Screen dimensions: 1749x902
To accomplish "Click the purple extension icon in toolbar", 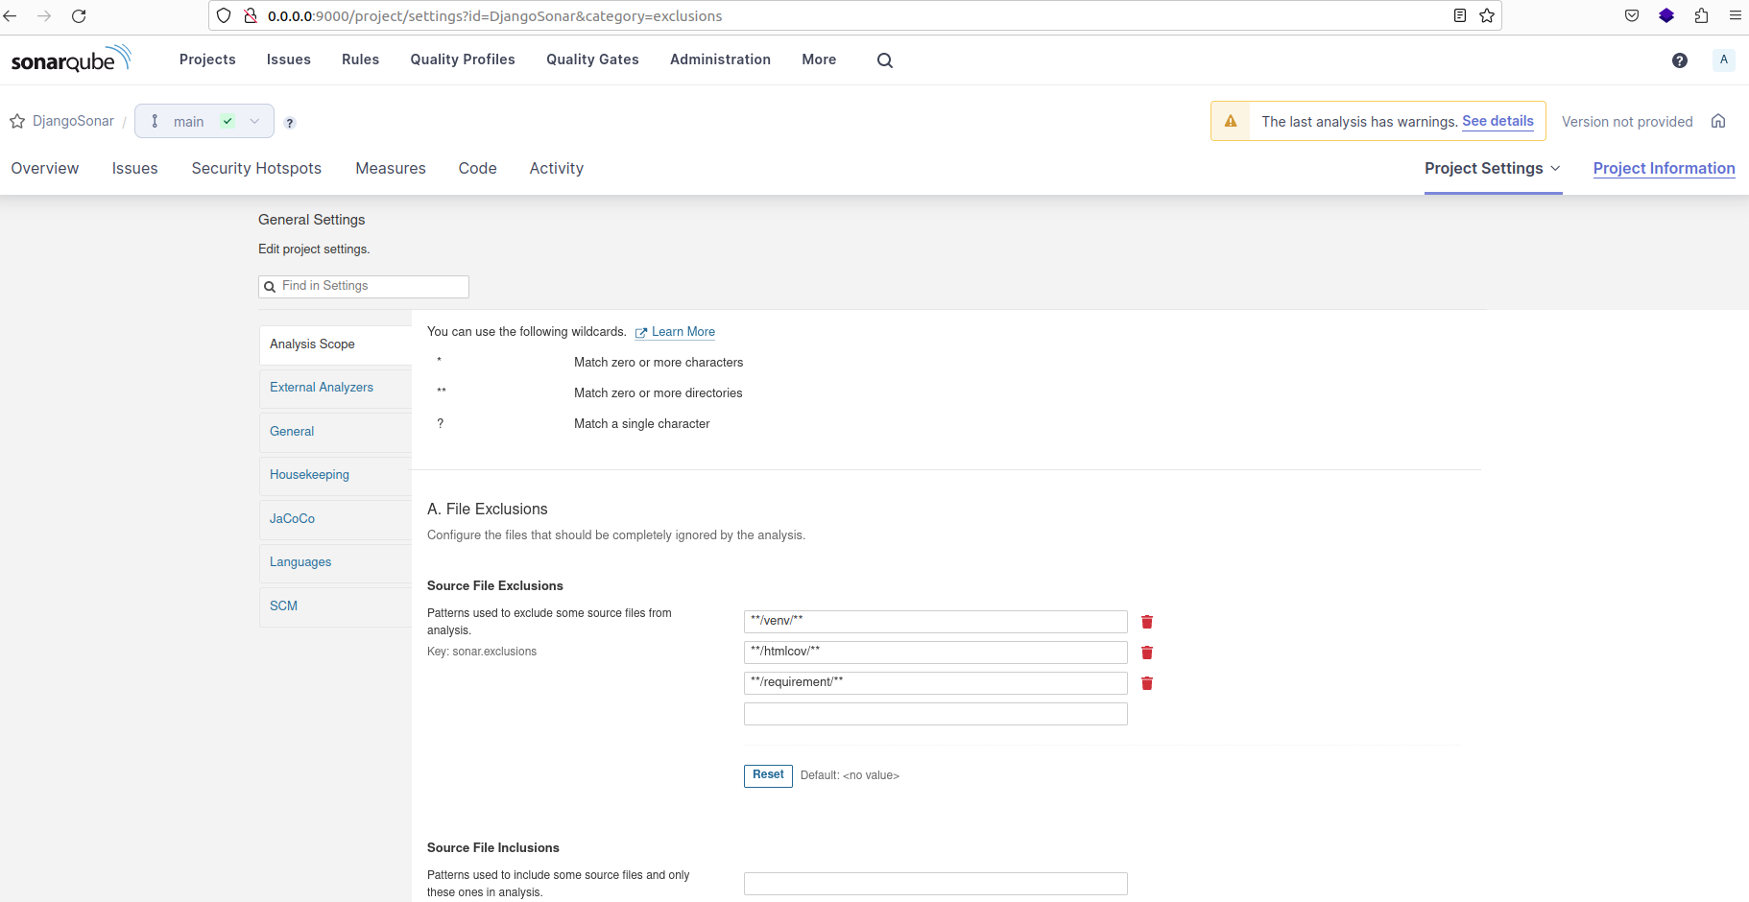I will [x=1666, y=15].
